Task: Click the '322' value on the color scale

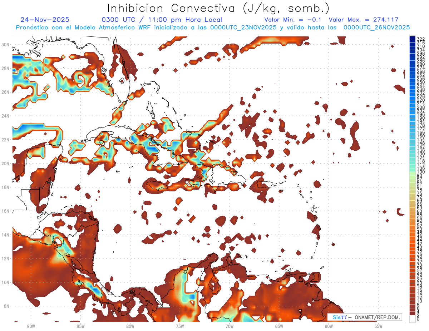Action: 420,39
